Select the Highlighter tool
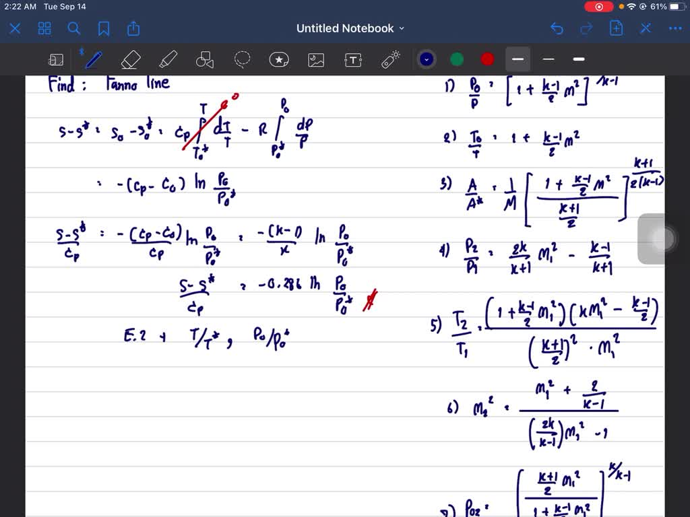This screenshot has width=690, height=517. point(168,59)
